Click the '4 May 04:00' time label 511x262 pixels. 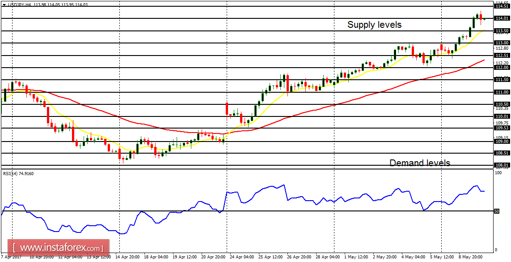[413, 257]
